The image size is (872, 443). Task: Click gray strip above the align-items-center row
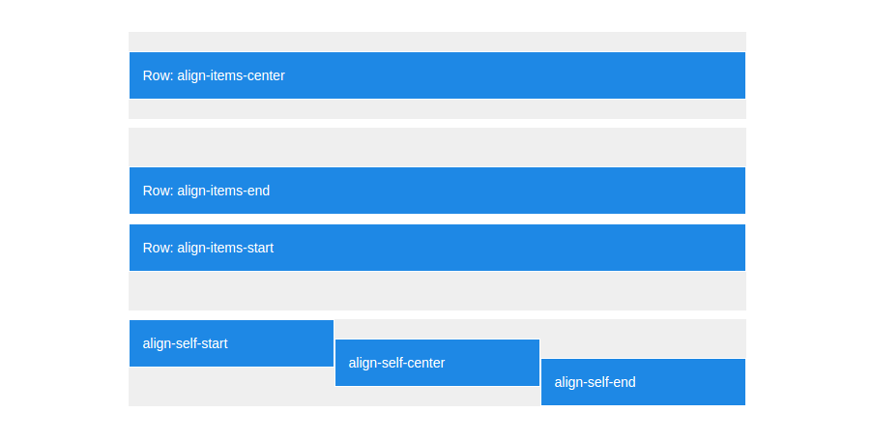point(437,42)
